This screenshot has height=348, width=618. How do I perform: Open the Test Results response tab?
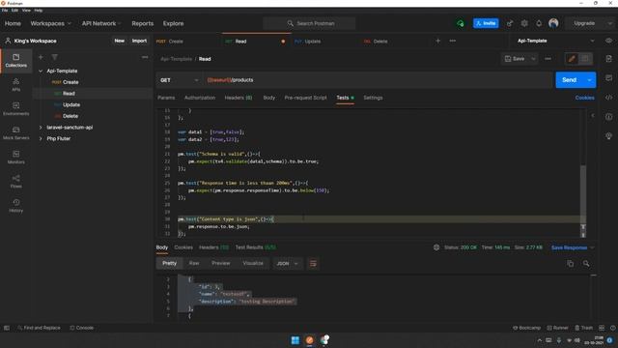pos(255,247)
